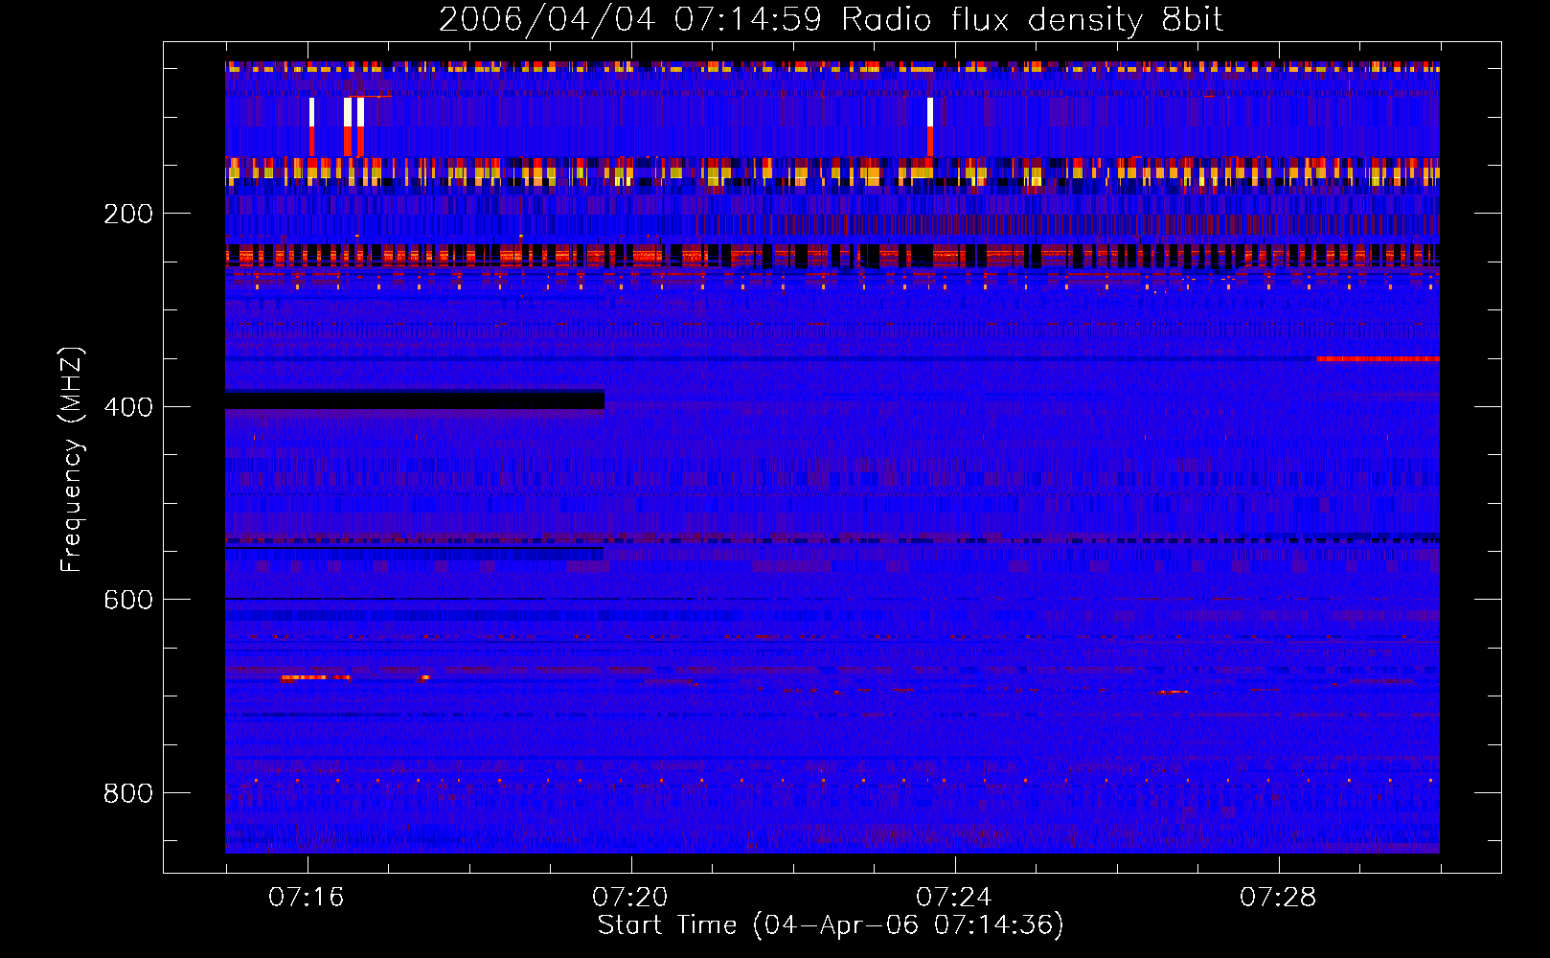Select the 200 frequency tick label

(x=128, y=214)
